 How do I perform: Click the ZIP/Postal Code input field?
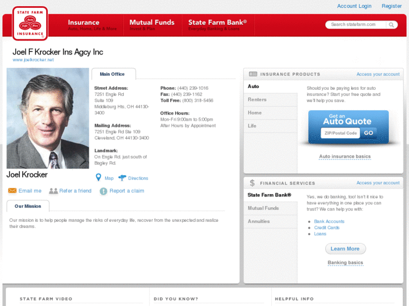point(340,133)
